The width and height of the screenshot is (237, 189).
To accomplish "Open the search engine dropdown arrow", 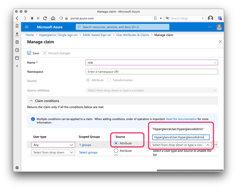I will tap(203, 18).
